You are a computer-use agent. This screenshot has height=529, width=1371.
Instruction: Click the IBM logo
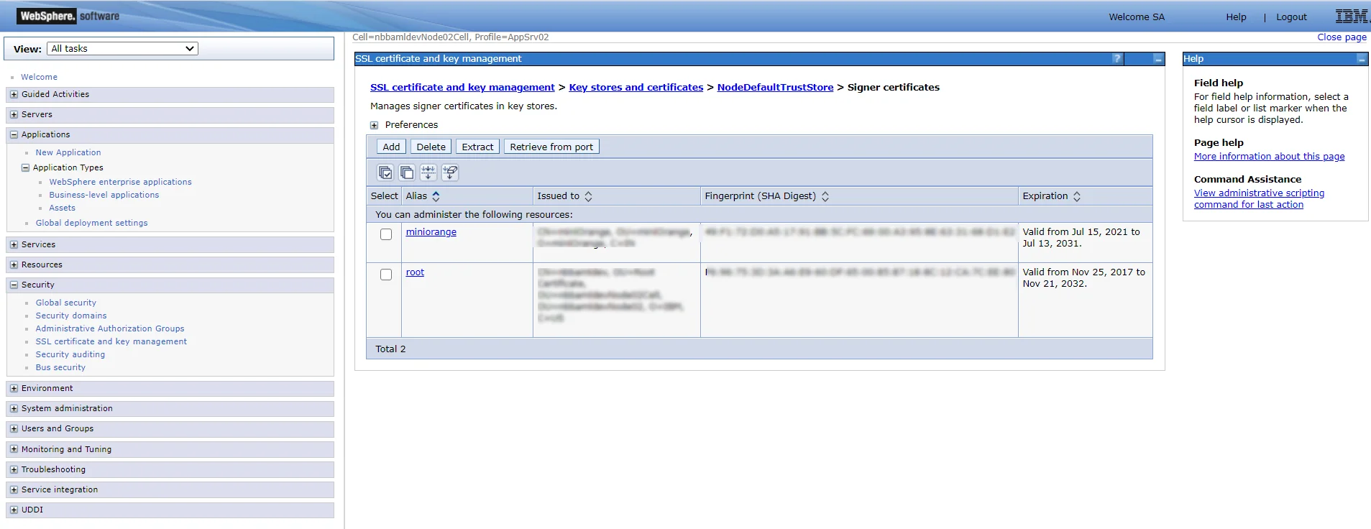(1352, 17)
